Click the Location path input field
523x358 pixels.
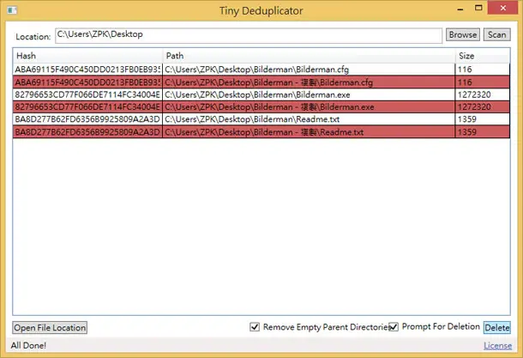click(x=249, y=35)
